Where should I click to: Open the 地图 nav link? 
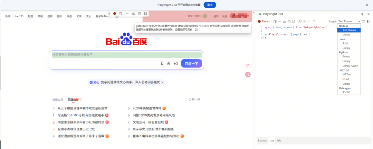[x=30, y=16]
